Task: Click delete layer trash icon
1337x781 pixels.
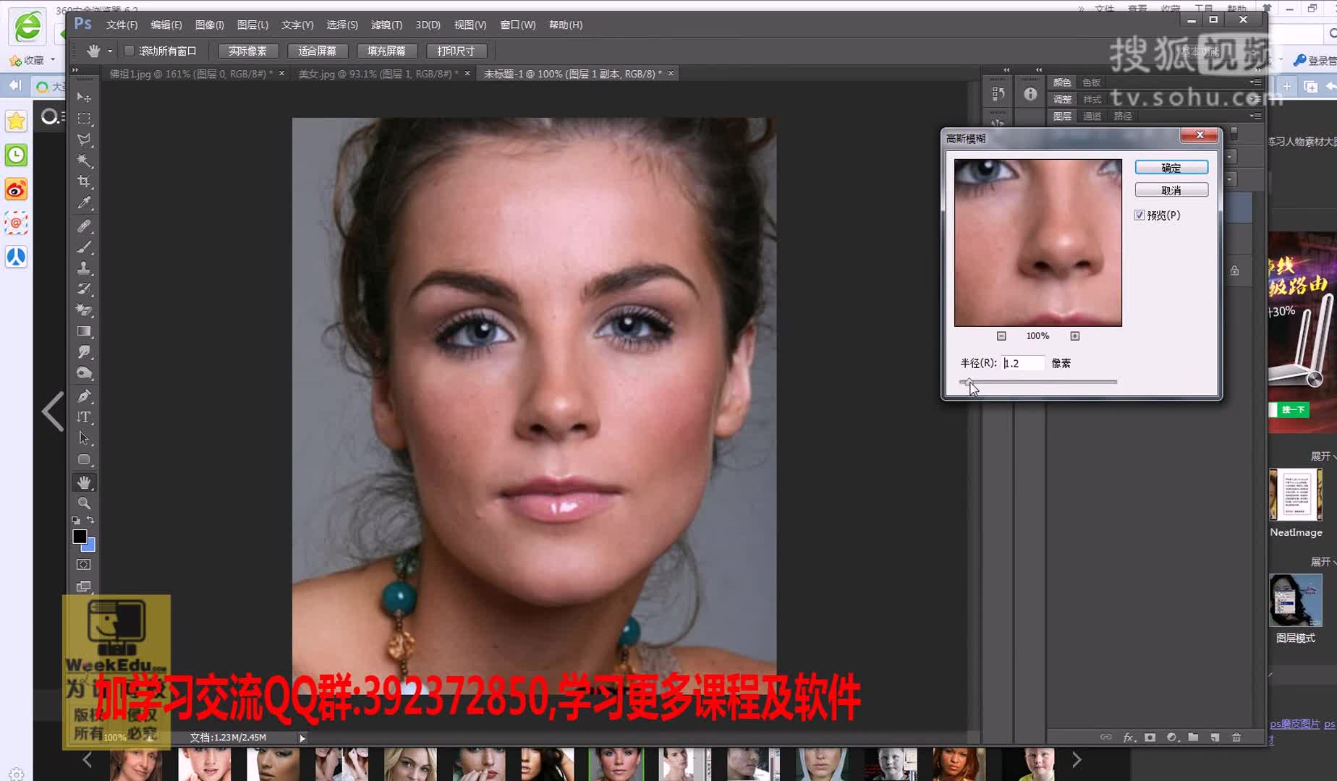Action: tap(1236, 738)
